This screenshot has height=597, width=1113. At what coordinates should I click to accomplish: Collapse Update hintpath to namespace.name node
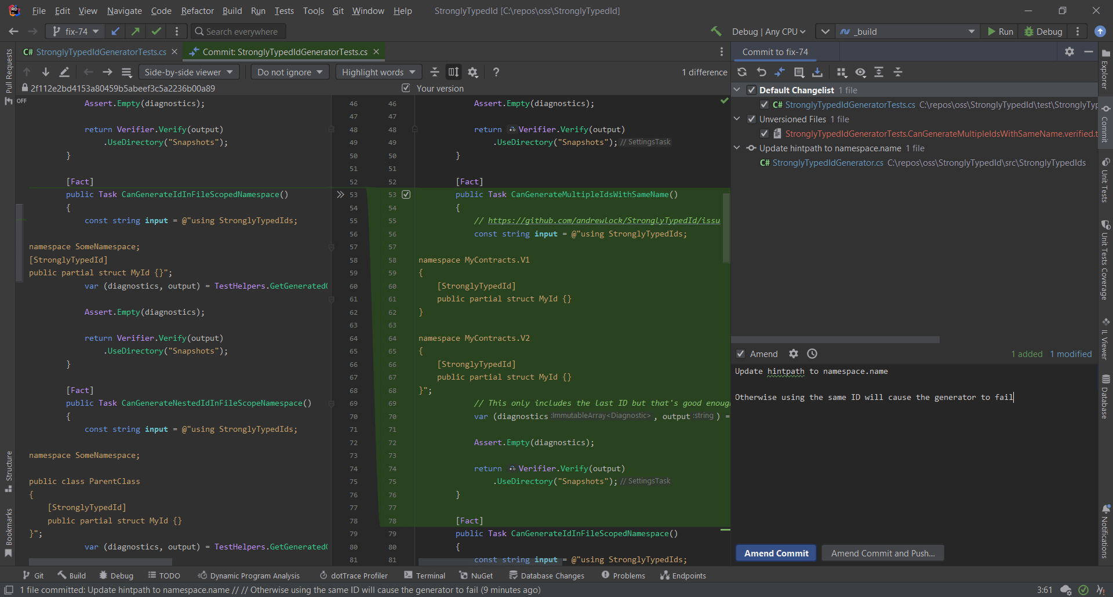(x=737, y=148)
